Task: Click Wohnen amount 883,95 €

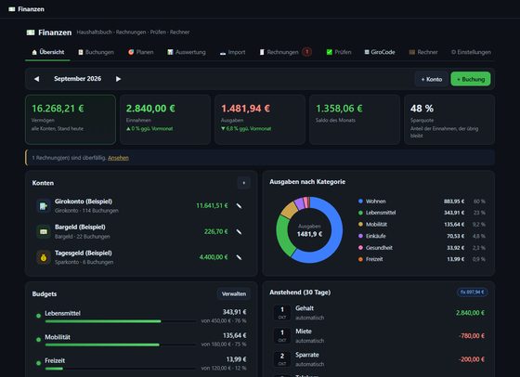Action: (x=454, y=201)
